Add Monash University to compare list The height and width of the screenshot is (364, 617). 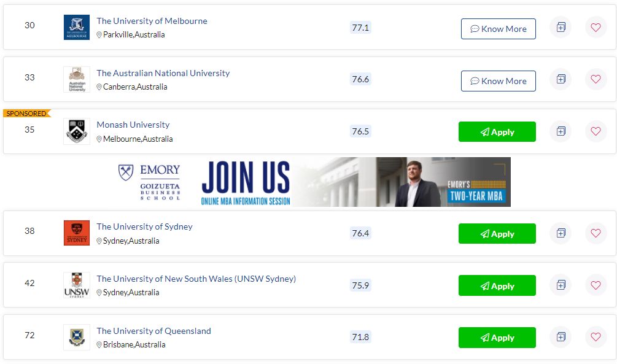[x=561, y=131]
